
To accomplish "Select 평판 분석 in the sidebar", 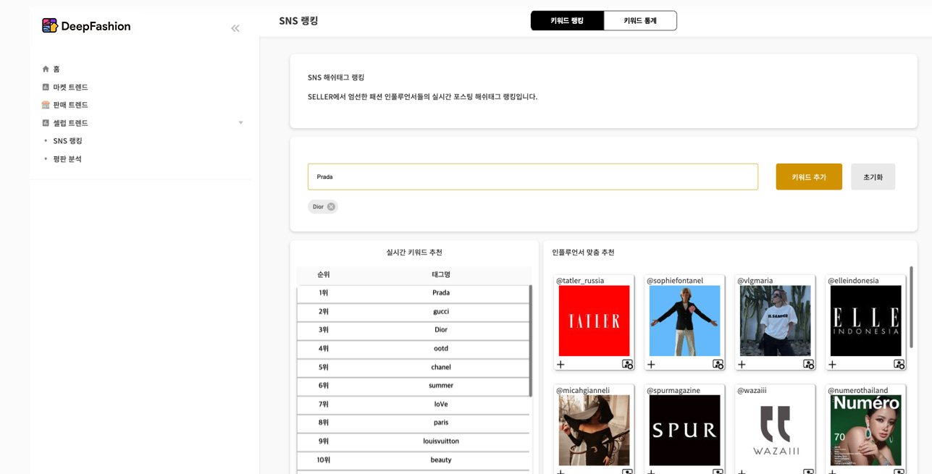I will click(x=67, y=159).
